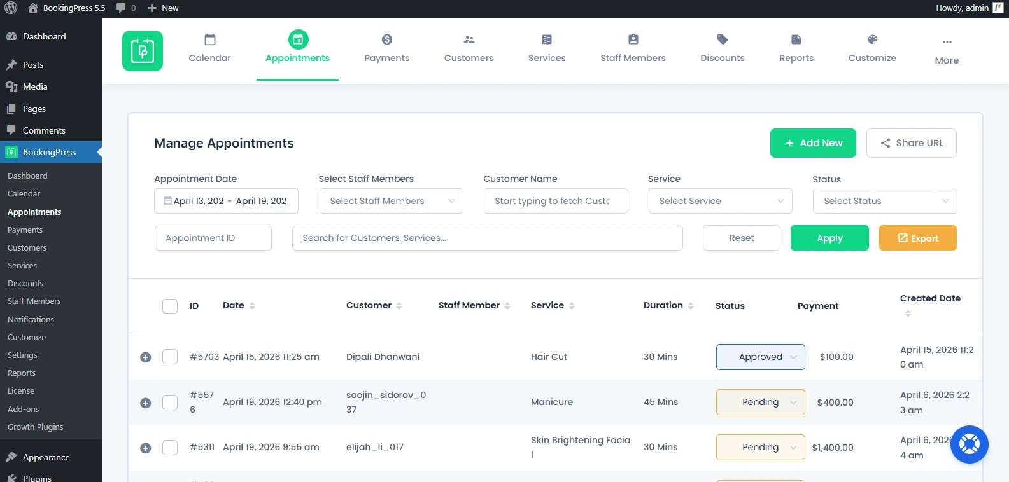Click the Pages icon in sidebar

pyautogui.click(x=11, y=109)
